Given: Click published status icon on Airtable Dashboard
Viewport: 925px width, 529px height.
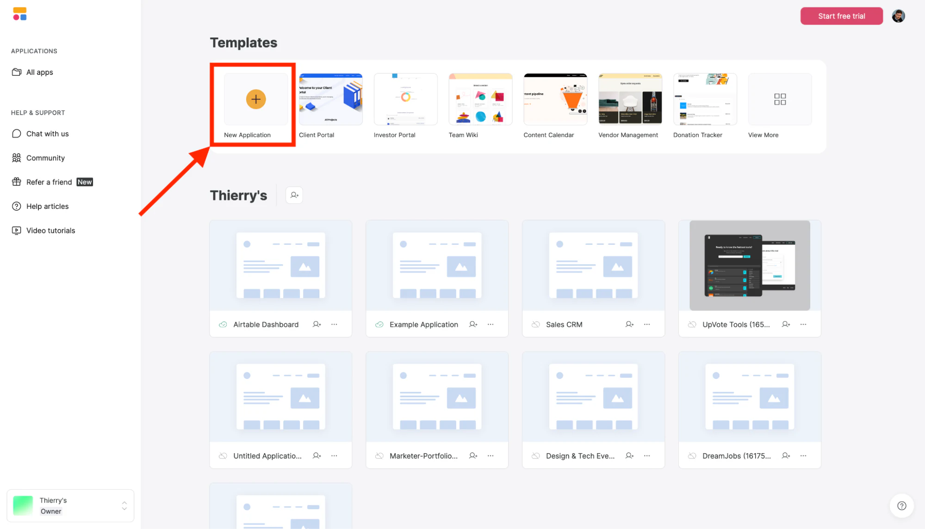Looking at the screenshot, I should pos(223,324).
